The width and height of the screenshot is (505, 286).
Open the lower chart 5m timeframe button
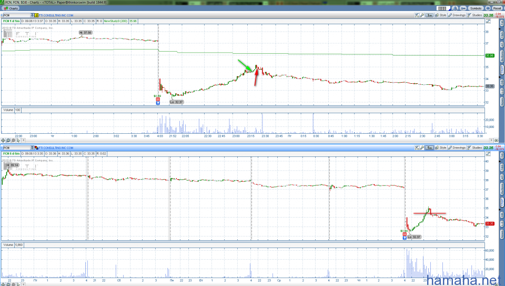(430, 147)
